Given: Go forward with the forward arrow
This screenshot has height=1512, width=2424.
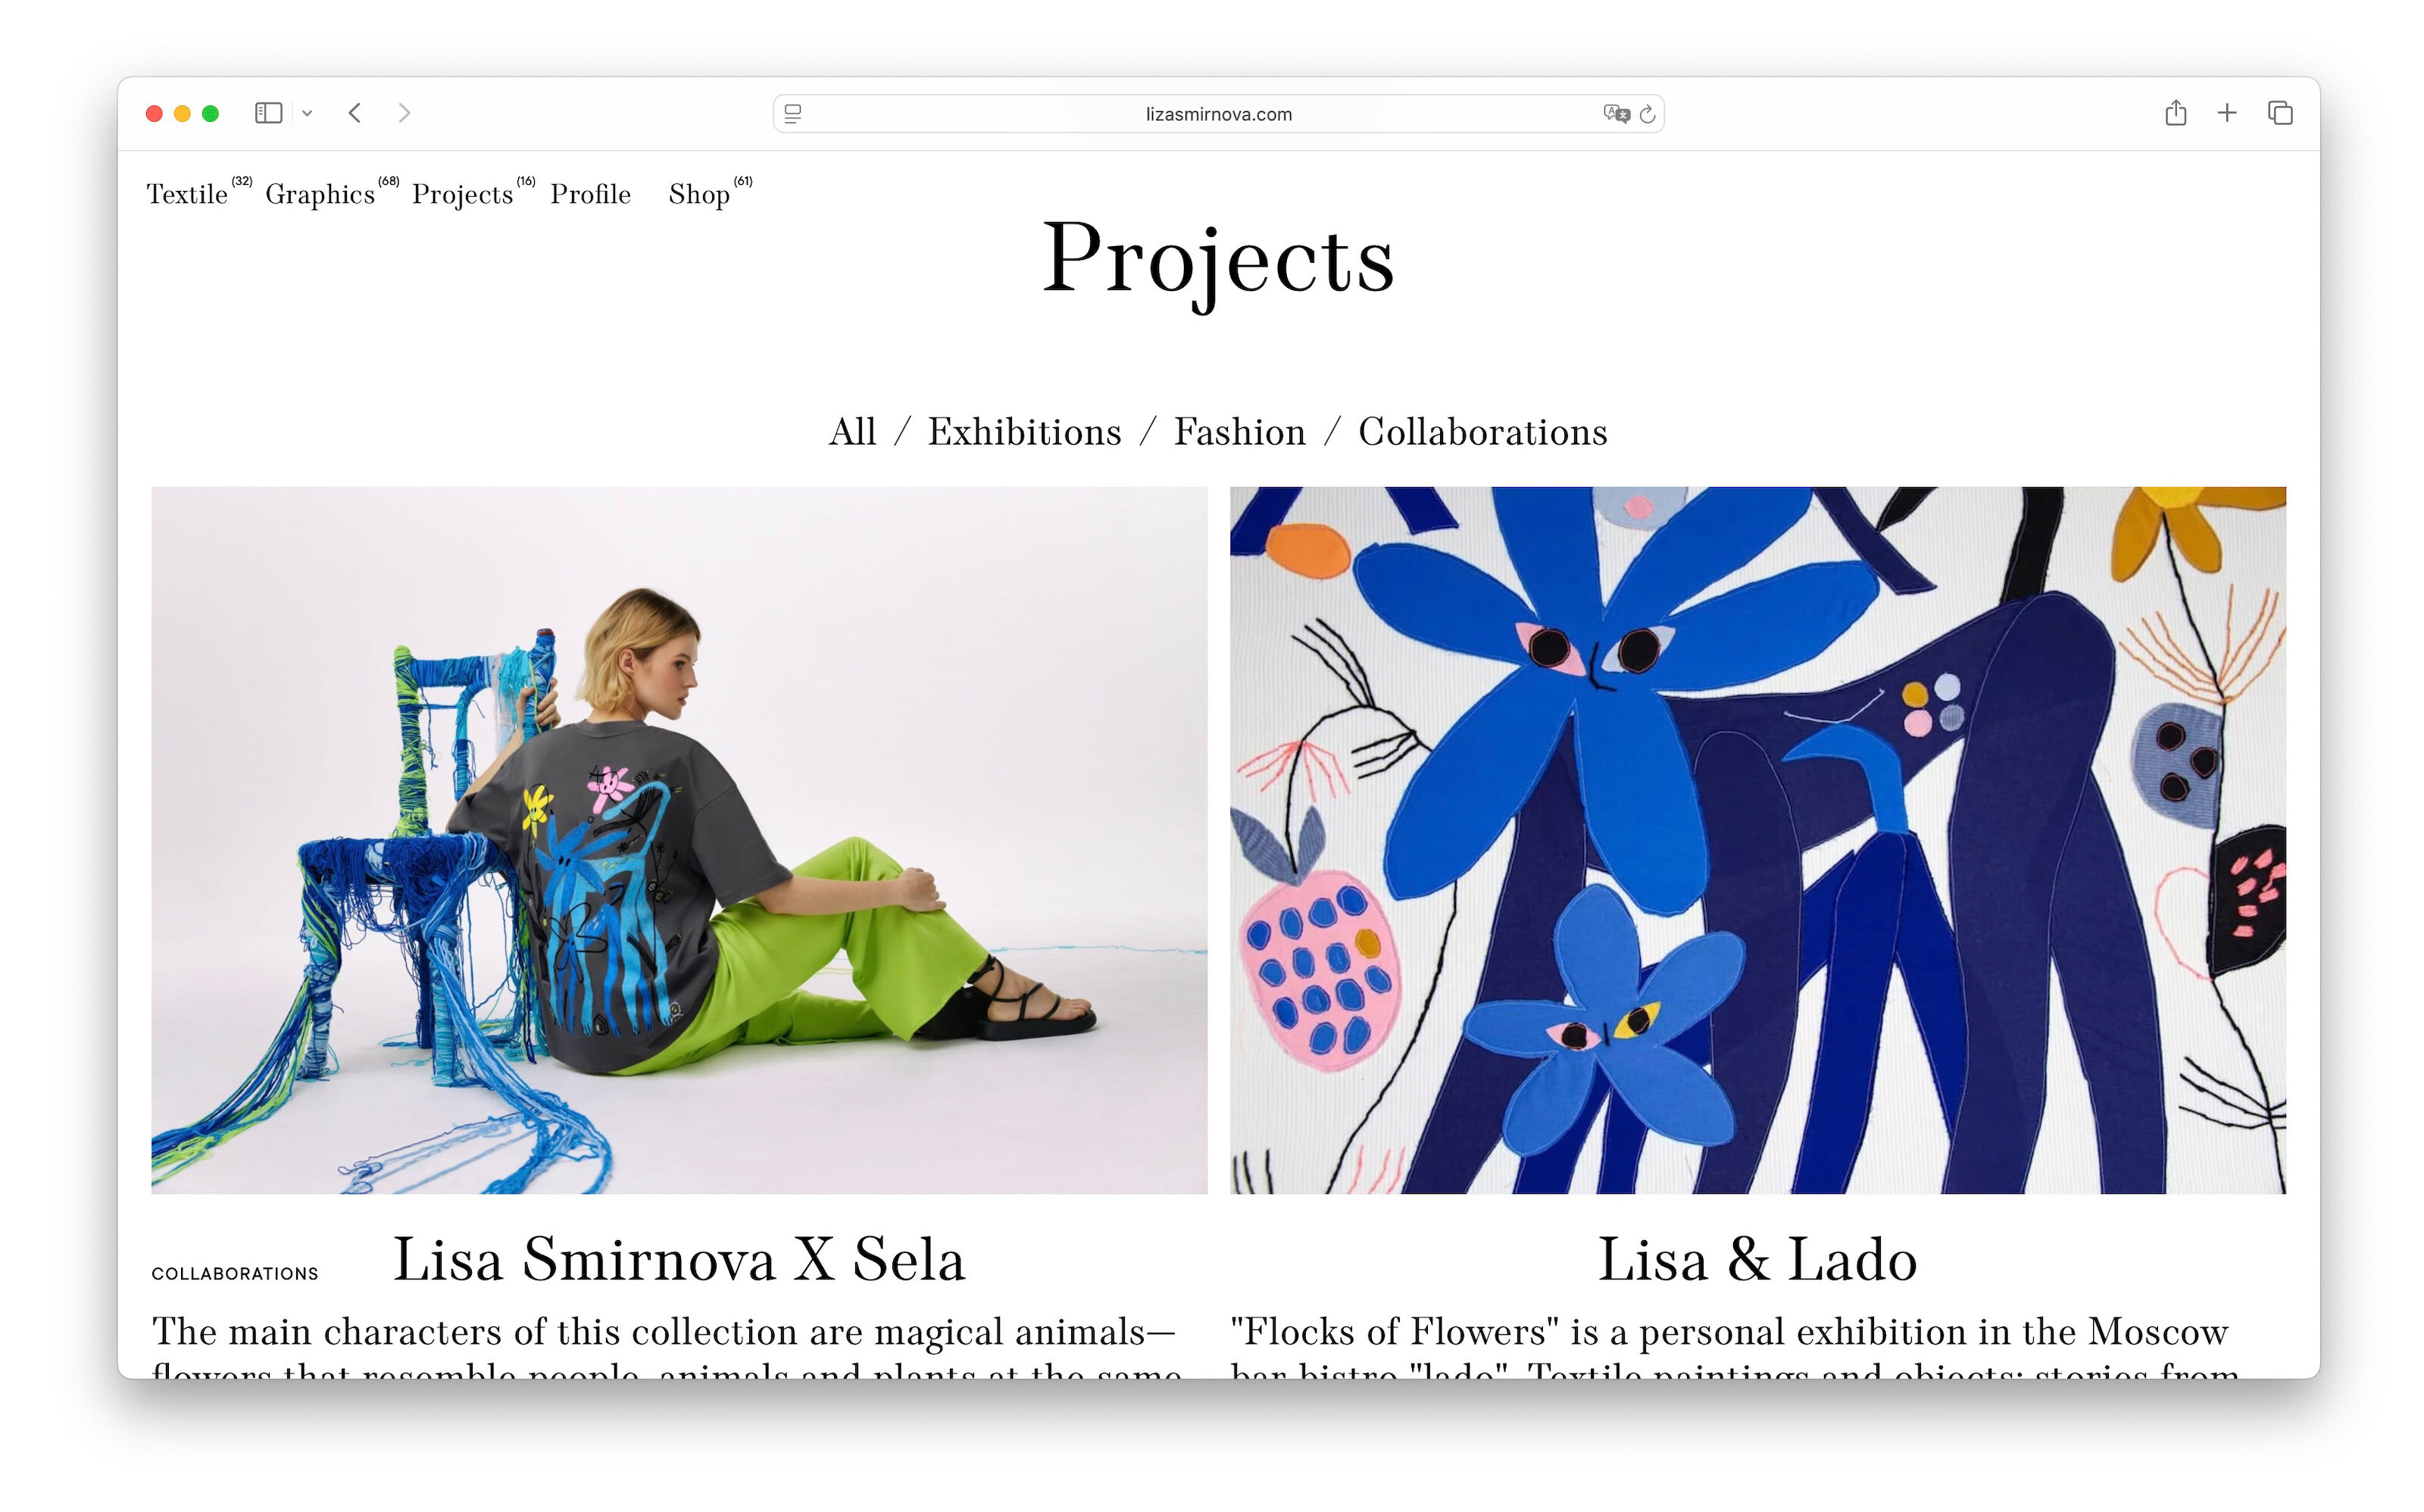Looking at the screenshot, I should [404, 113].
